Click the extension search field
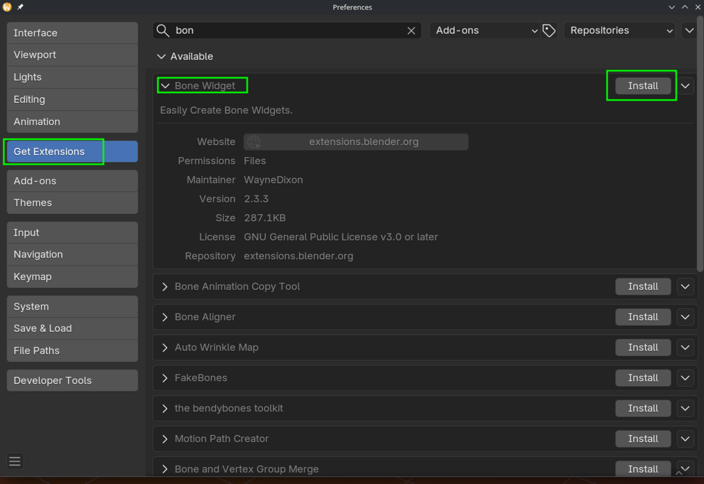Image resolution: width=704 pixels, height=484 pixels. [x=287, y=30]
